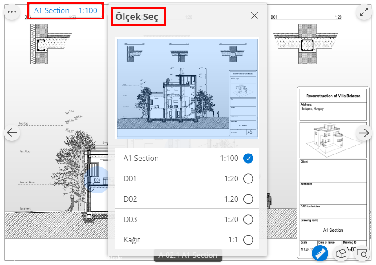Click the layout preview thumbnail in dialog
Screen dimensions: 376x265
coord(187,88)
